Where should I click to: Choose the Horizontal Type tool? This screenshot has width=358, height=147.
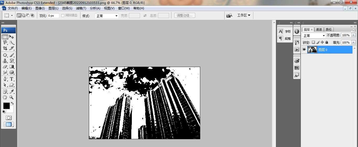pos(12,79)
